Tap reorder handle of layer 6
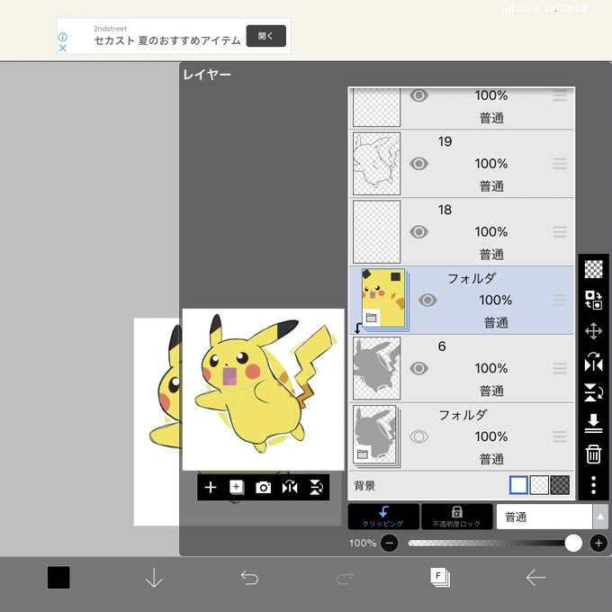The image size is (612, 612). (x=560, y=368)
